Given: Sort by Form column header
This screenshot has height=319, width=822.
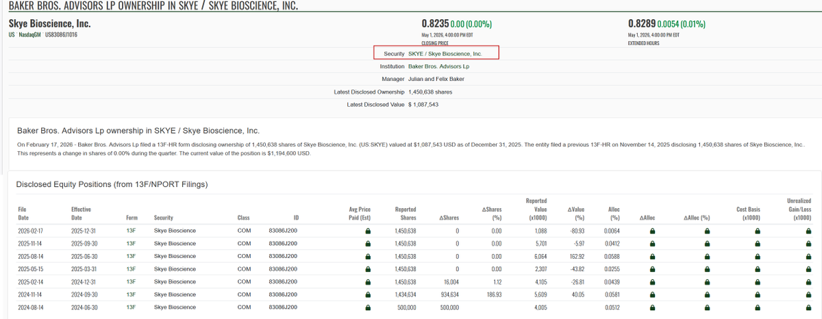Looking at the screenshot, I should pos(132,218).
